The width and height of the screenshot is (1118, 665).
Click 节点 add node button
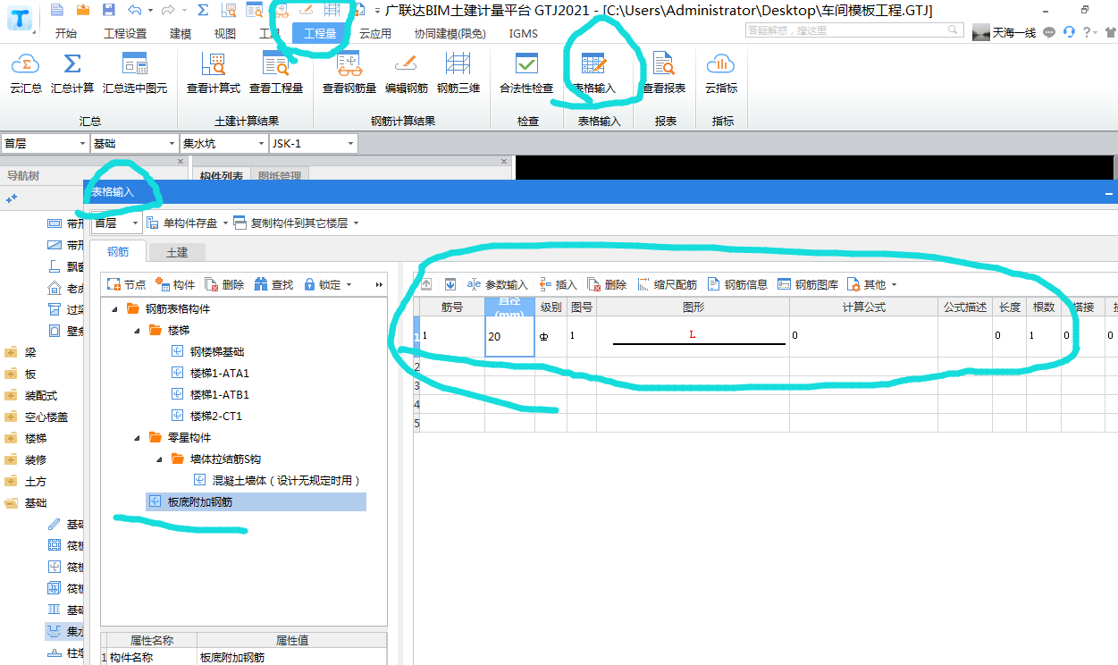pyautogui.click(x=126, y=284)
